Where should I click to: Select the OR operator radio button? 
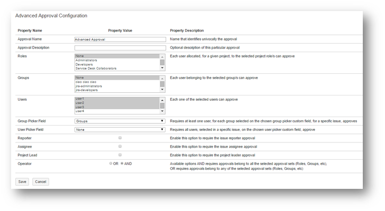111,164
